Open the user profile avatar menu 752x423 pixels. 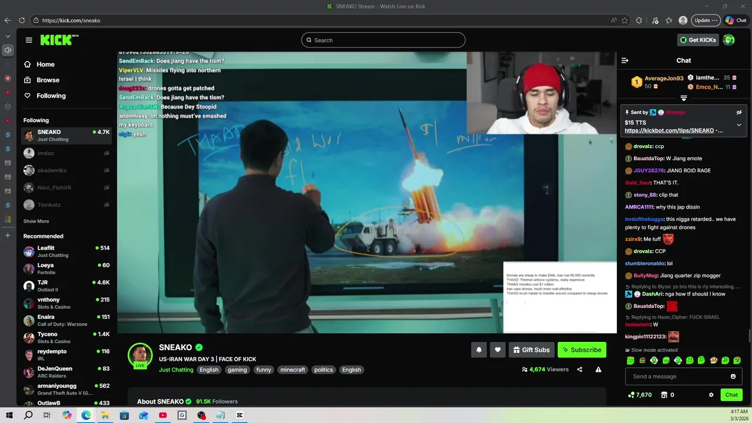pyautogui.click(x=729, y=40)
